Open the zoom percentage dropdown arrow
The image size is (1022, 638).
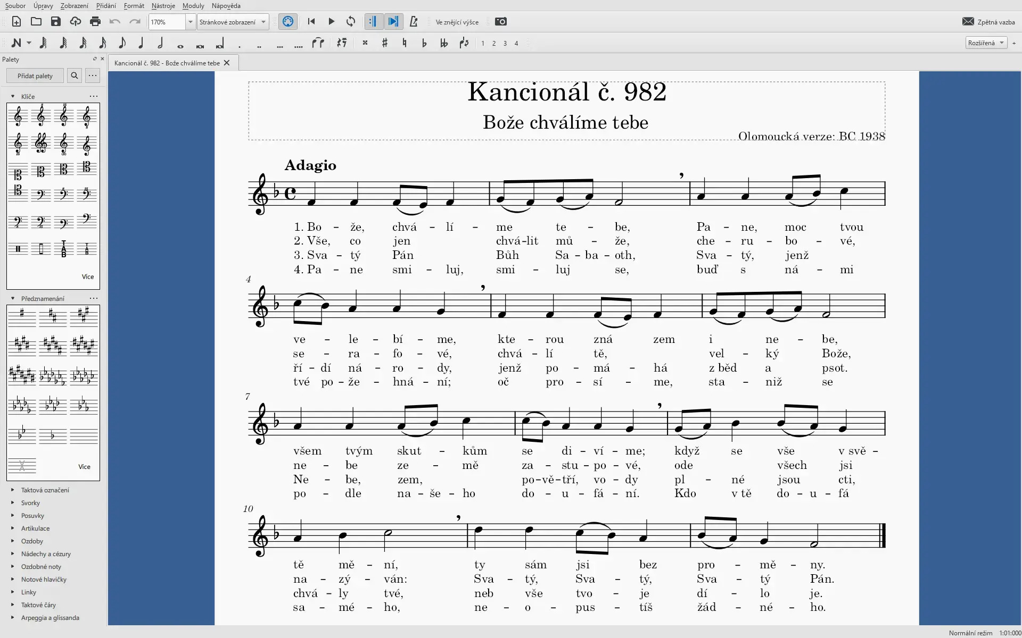pyautogui.click(x=190, y=22)
